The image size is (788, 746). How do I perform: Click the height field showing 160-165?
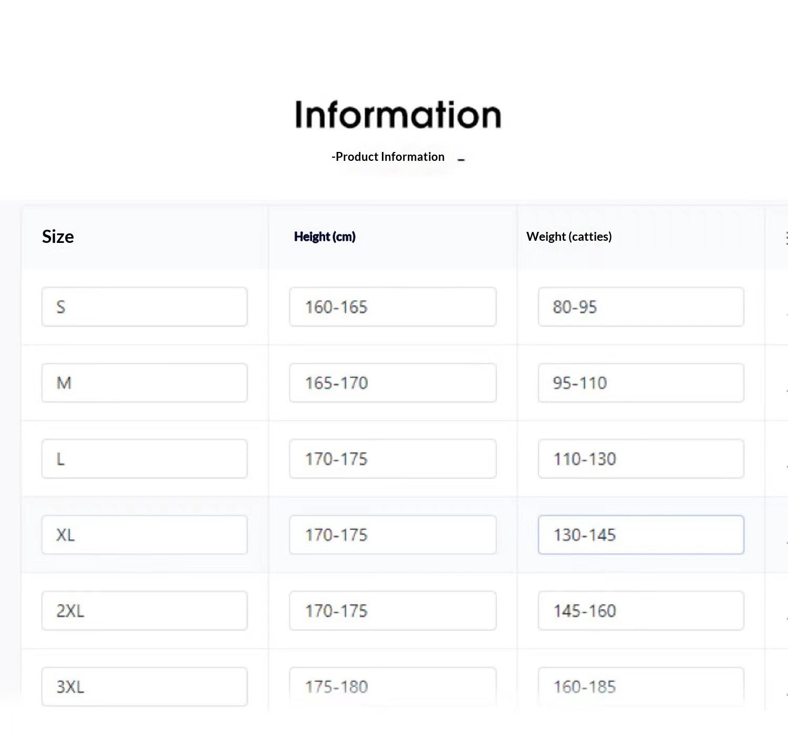392,306
